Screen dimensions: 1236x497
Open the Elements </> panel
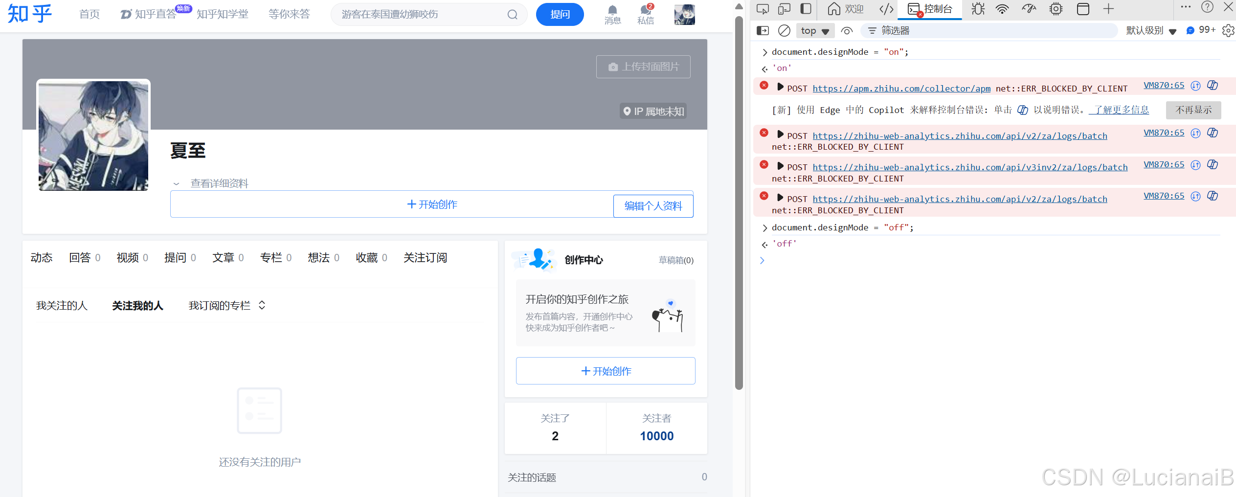click(x=886, y=9)
